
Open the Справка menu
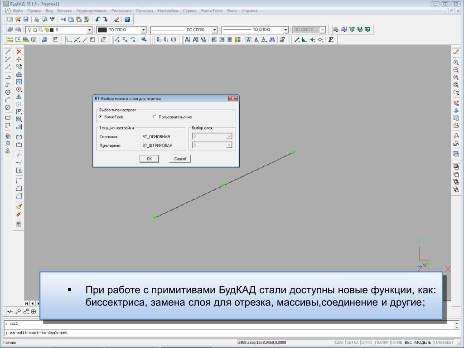click(x=249, y=11)
